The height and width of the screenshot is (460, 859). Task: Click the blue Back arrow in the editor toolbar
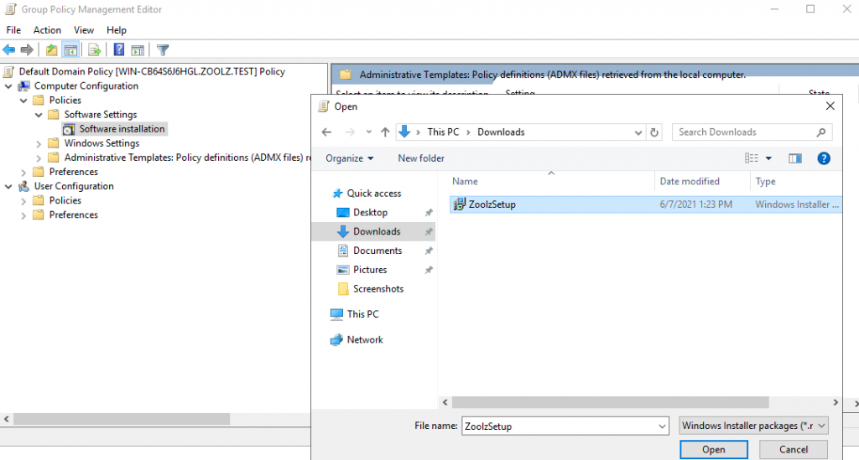point(9,50)
